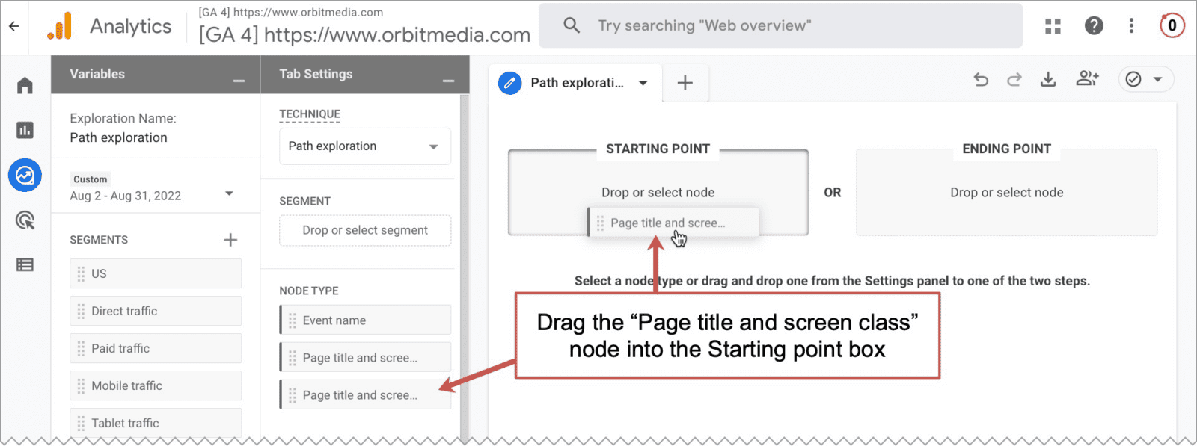Open the checkmark status dropdown at top right

pos(1146,79)
